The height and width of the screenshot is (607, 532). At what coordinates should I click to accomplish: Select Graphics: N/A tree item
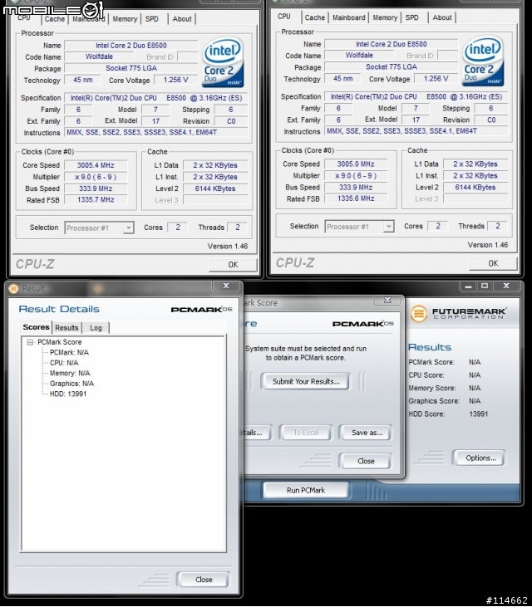(71, 384)
